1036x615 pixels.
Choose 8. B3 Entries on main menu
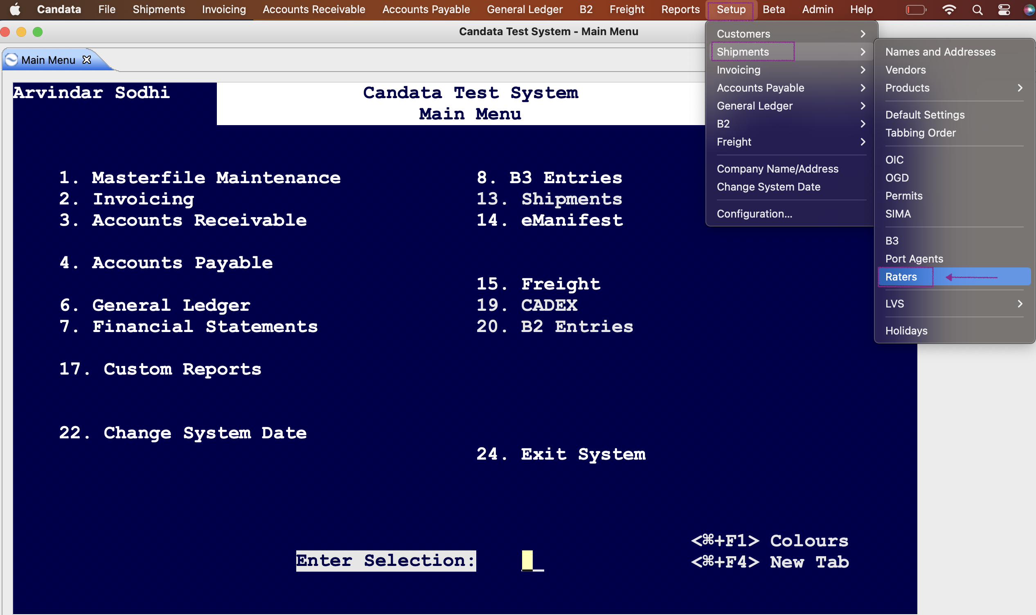coord(549,178)
